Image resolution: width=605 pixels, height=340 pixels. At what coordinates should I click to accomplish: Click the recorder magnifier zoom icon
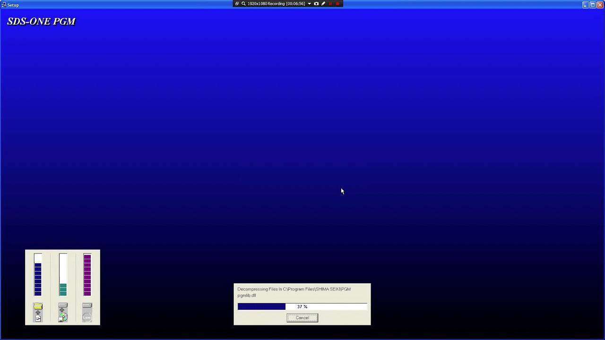pos(243,4)
